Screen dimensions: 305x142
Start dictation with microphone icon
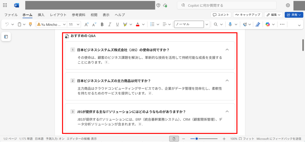point(230,25)
